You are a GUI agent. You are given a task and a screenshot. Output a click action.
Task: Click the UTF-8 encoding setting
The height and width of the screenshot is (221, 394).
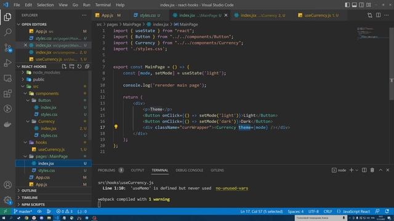click(x=313, y=211)
